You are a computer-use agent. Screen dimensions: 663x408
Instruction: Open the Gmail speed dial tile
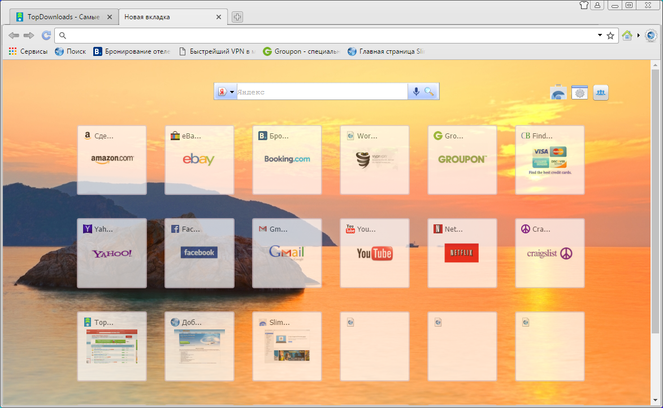(x=287, y=253)
